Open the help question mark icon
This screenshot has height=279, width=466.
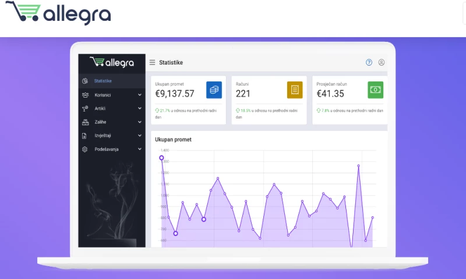[369, 62]
